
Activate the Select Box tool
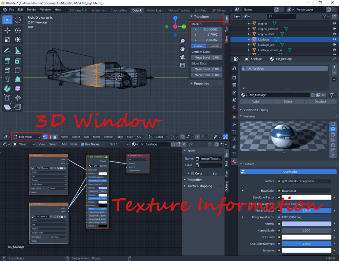coord(7,20)
